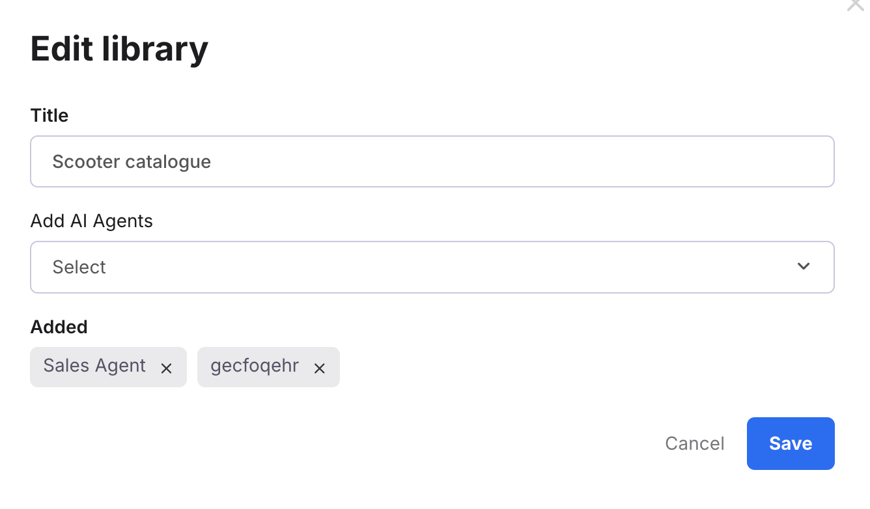Click the word Sales in first chip
The width and height of the screenshot is (870, 509).
coord(65,366)
